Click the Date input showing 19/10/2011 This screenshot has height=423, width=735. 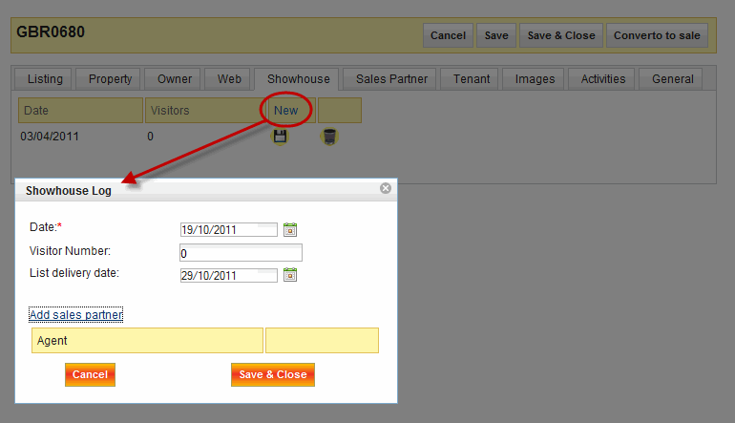[x=228, y=229]
